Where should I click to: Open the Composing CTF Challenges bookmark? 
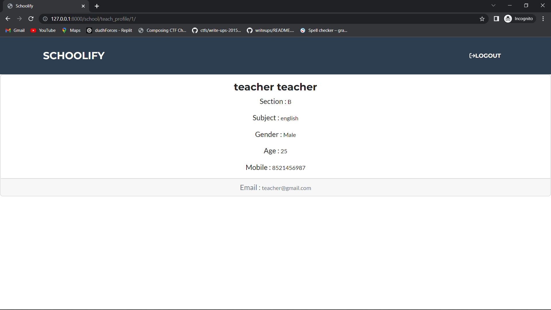pyautogui.click(x=162, y=30)
